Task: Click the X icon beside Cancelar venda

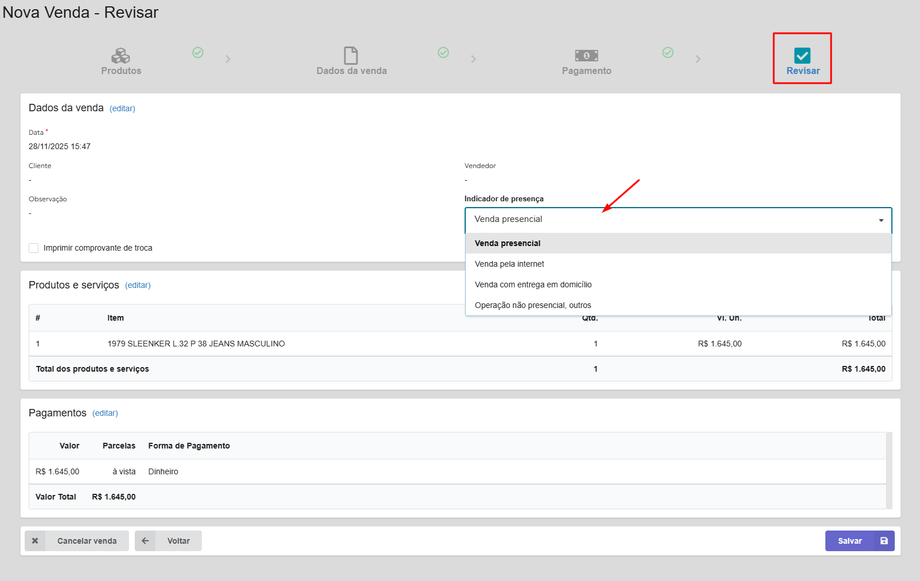Action: [35, 541]
